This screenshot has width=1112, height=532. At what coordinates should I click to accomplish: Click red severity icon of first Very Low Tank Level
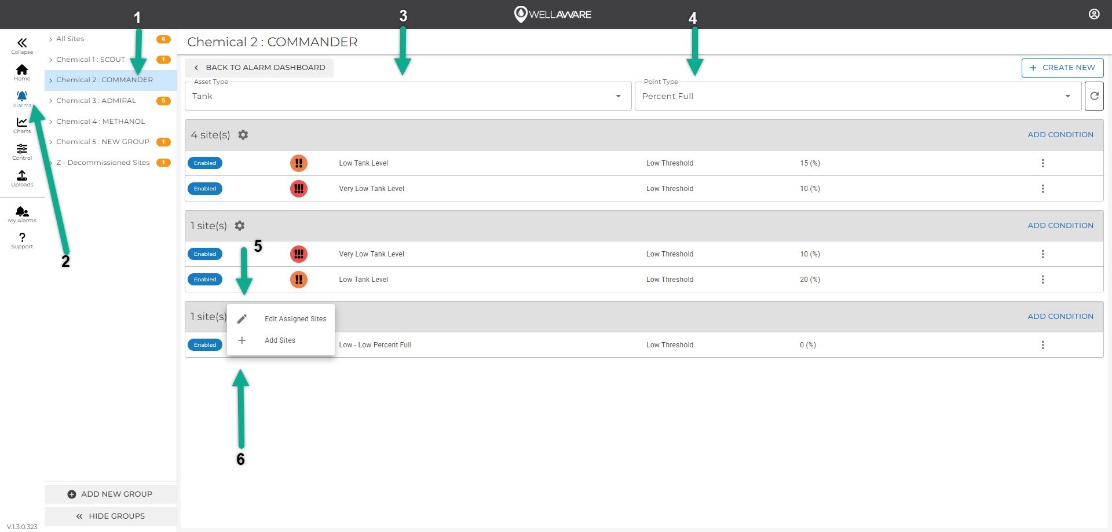[299, 189]
